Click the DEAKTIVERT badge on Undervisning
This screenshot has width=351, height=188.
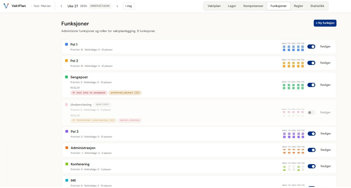coord(103,104)
